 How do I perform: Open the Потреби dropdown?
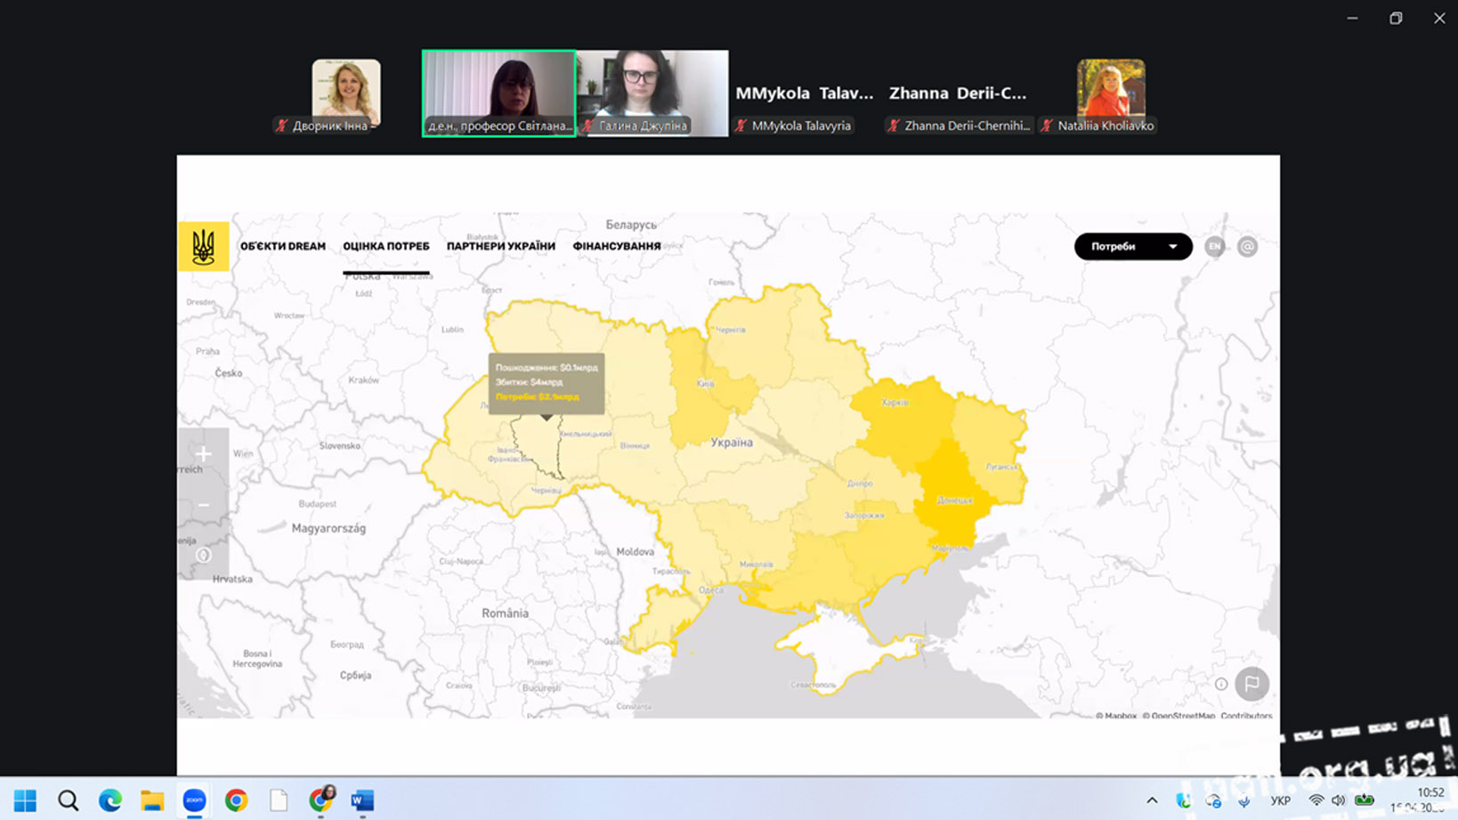[1132, 247]
